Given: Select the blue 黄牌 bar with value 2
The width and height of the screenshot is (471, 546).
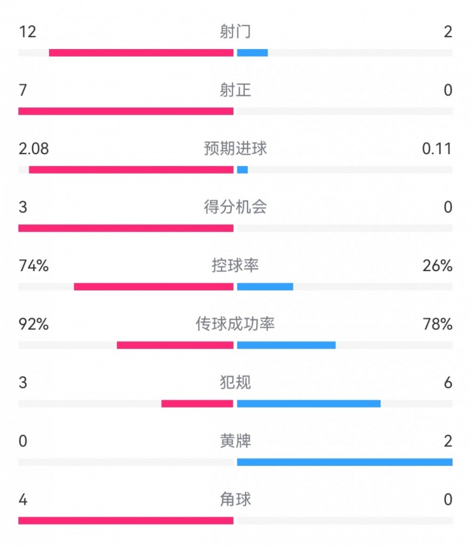Looking at the screenshot, I should [x=345, y=462].
